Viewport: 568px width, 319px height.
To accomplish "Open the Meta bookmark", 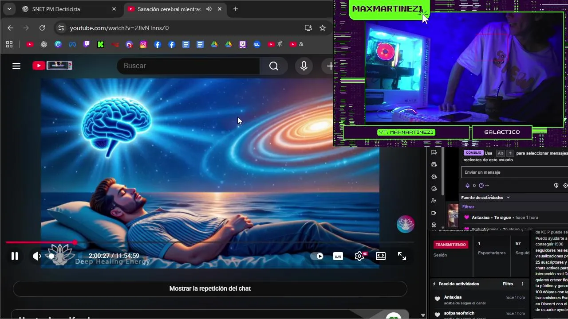I will pos(72,44).
